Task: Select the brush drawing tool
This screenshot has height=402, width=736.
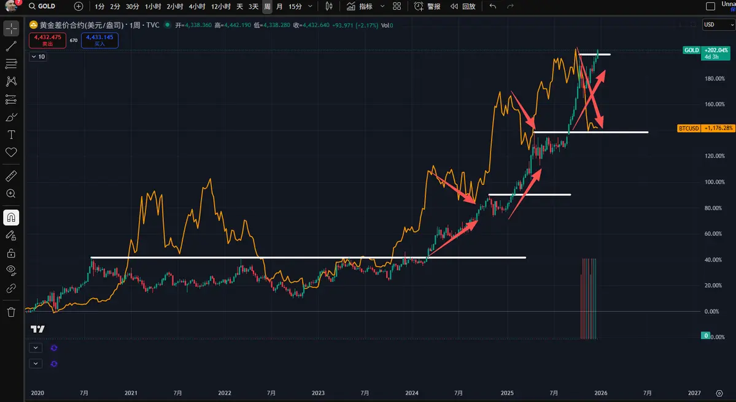Action: click(11, 117)
